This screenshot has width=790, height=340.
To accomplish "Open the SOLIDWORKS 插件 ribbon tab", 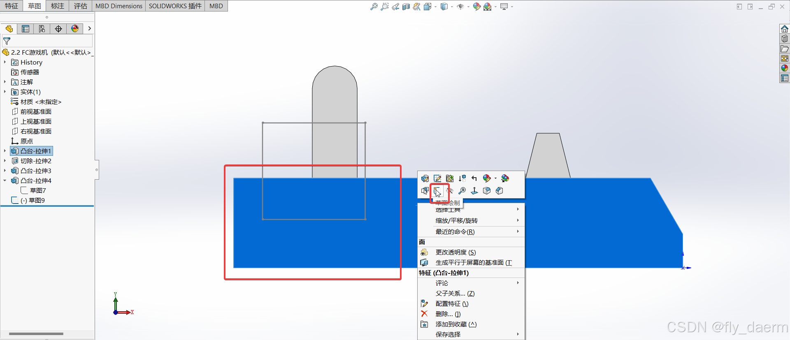I will coord(175,6).
